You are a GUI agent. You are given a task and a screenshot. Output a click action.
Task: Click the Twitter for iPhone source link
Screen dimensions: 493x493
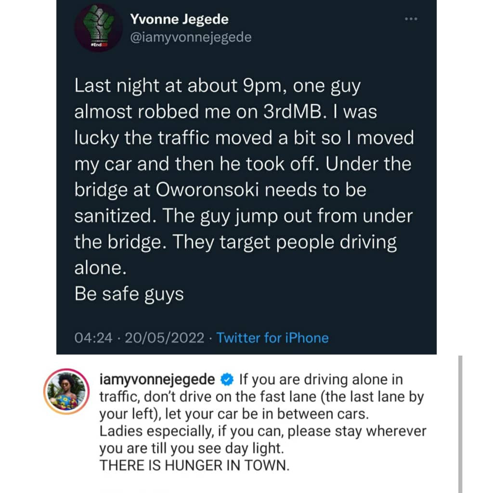point(272,337)
